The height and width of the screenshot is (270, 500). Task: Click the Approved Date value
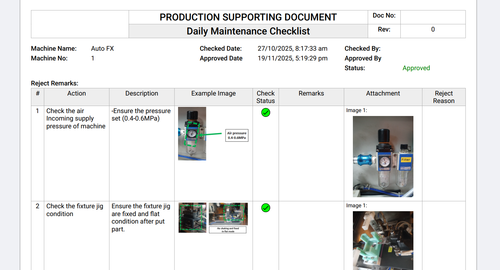click(293, 58)
